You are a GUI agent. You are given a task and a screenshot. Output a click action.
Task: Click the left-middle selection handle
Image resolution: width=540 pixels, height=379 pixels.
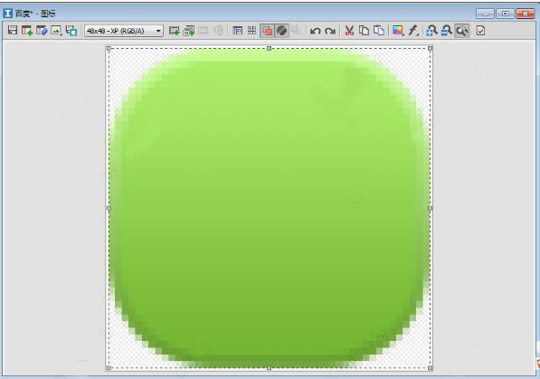[109, 208]
